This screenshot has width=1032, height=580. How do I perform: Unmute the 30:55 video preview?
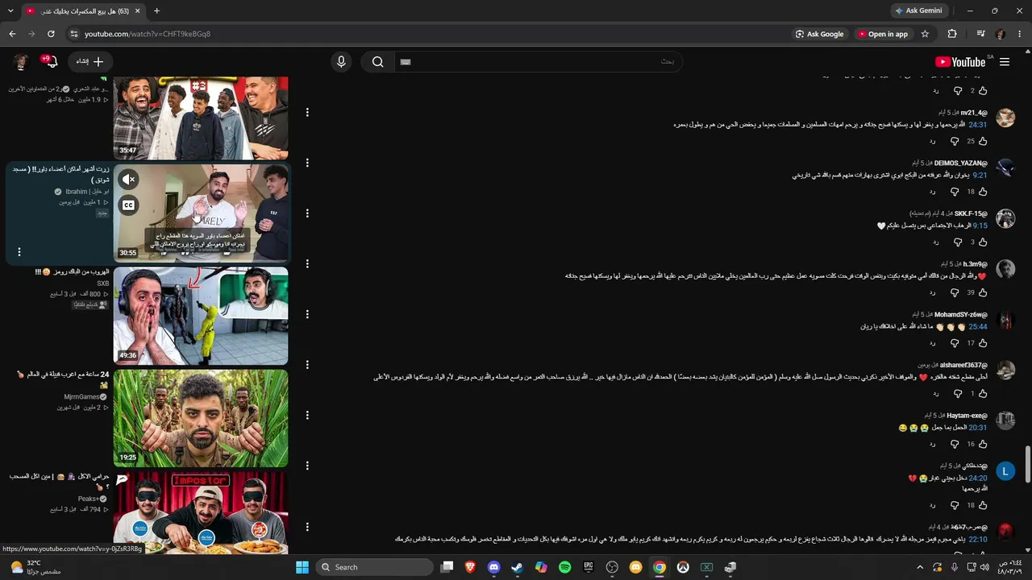pos(128,179)
